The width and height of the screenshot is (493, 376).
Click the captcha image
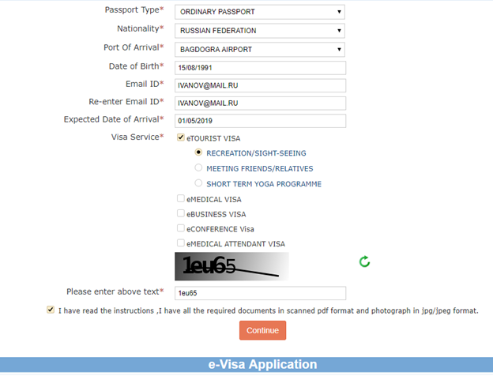(232, 266)
